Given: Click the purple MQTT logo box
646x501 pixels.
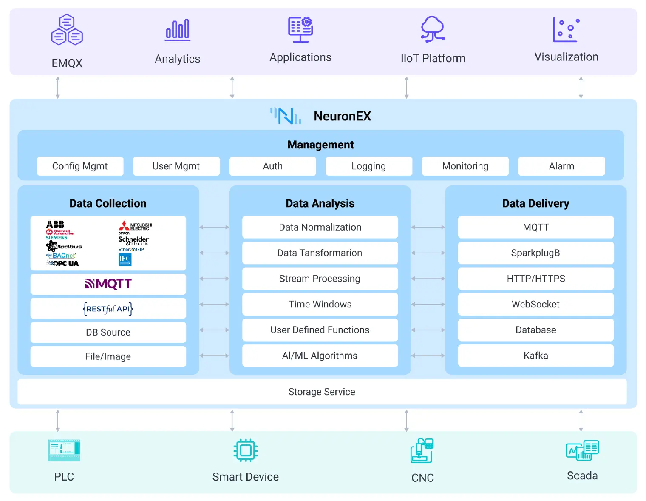Looking at the screenshot, I should pos(108,284).
